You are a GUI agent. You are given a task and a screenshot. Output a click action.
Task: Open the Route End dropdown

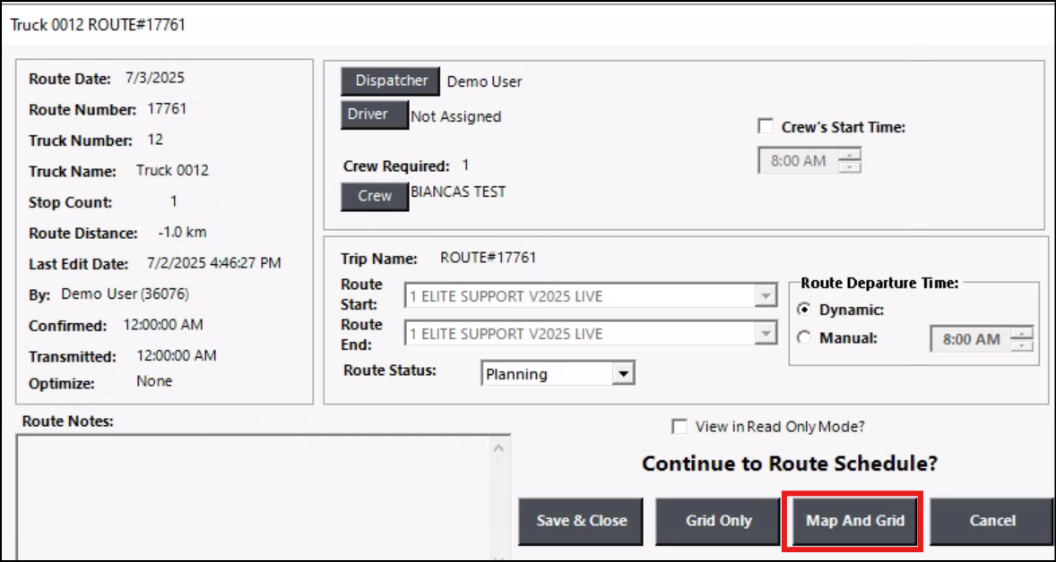click(765, 334)
